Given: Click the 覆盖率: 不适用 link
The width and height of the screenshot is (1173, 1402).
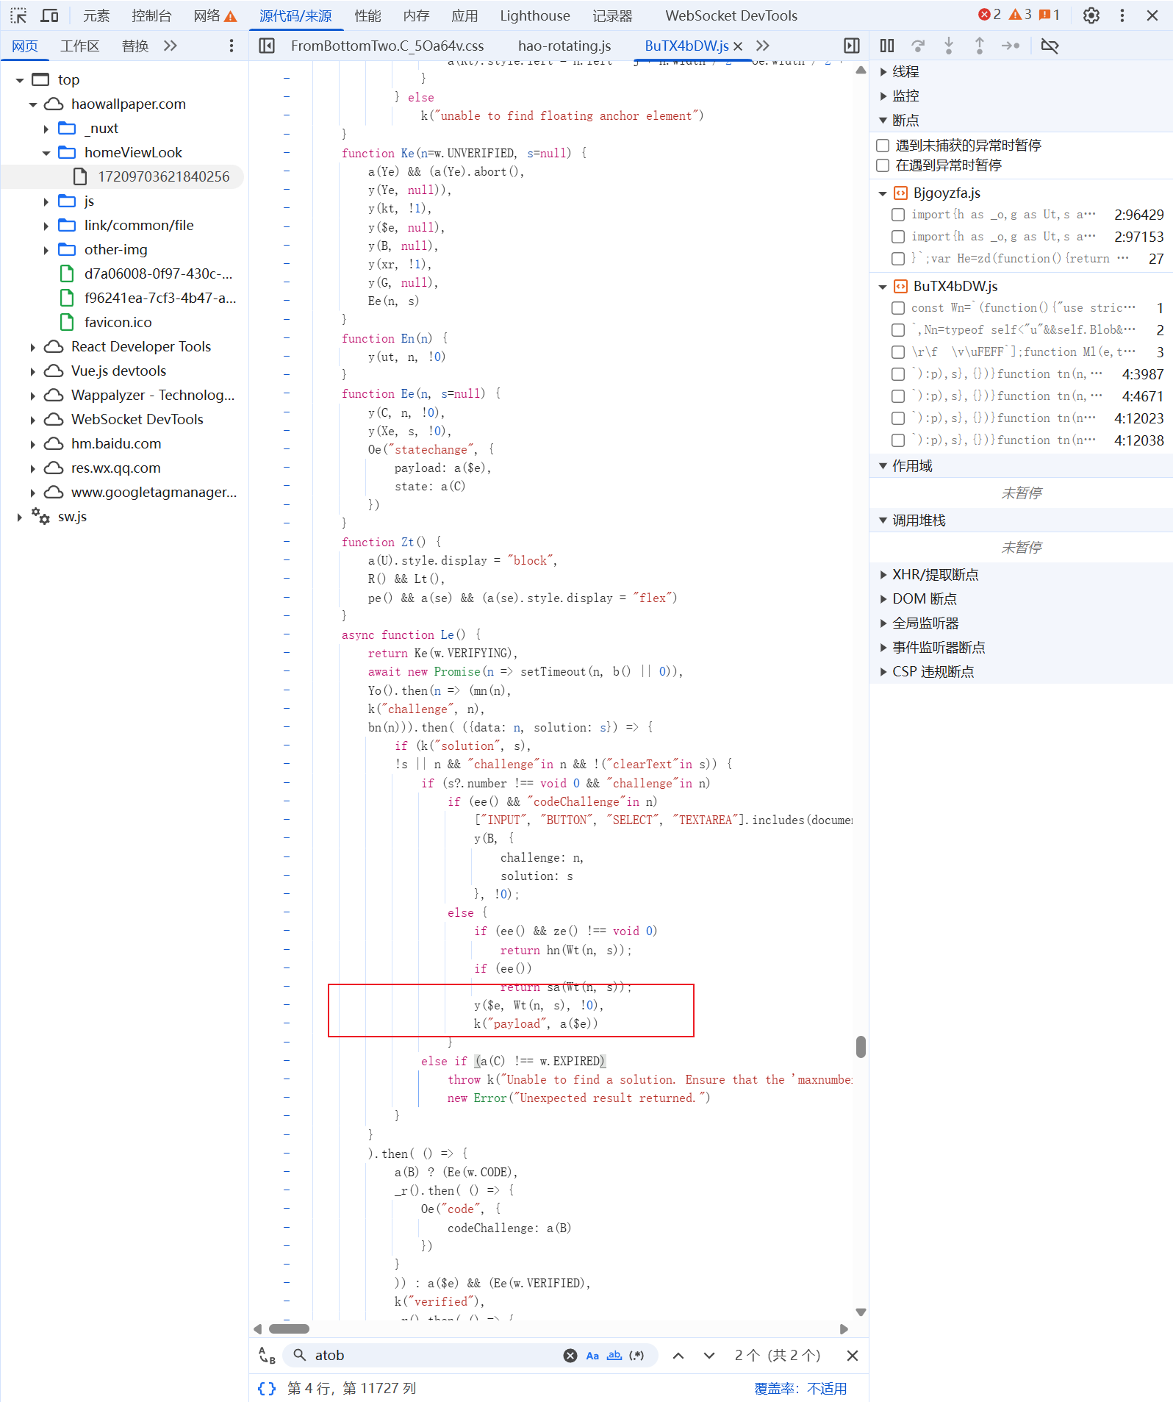Looking at the screenshot, I should click(800, 1388).
